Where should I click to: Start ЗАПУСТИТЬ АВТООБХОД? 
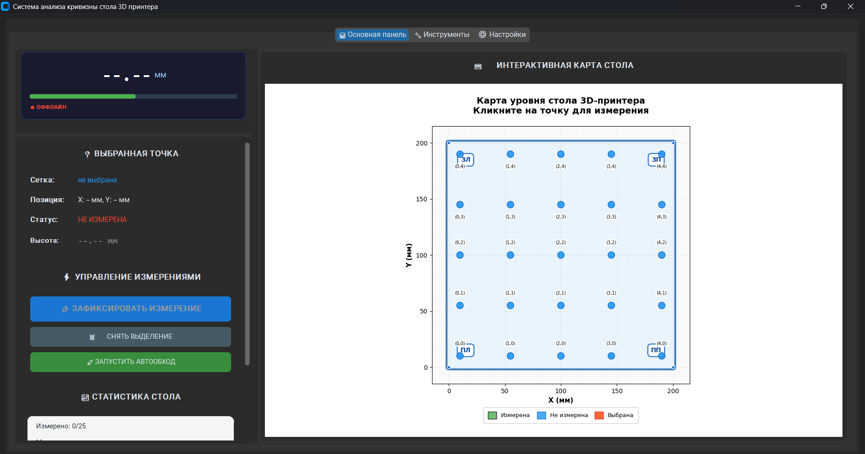click(x=131, y=362)
